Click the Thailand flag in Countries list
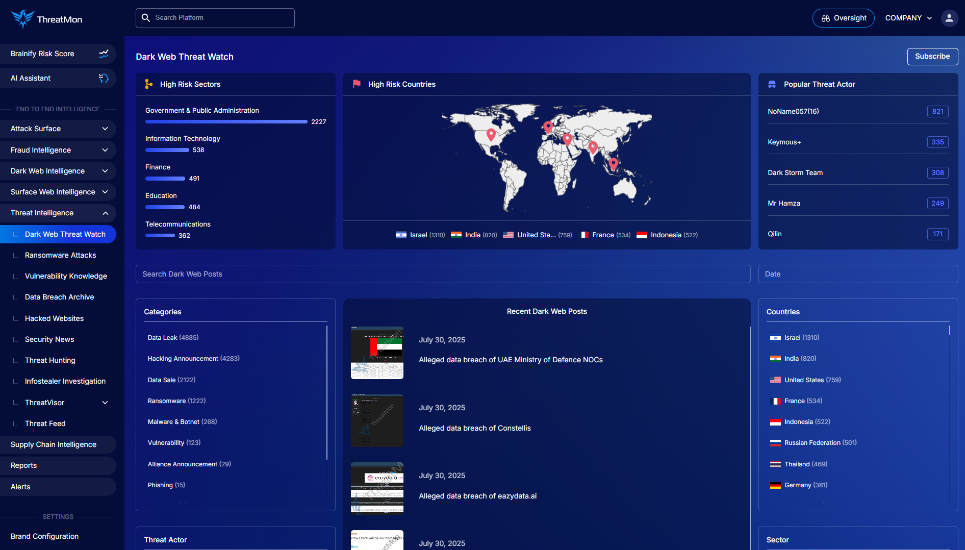 click(775, 464)
